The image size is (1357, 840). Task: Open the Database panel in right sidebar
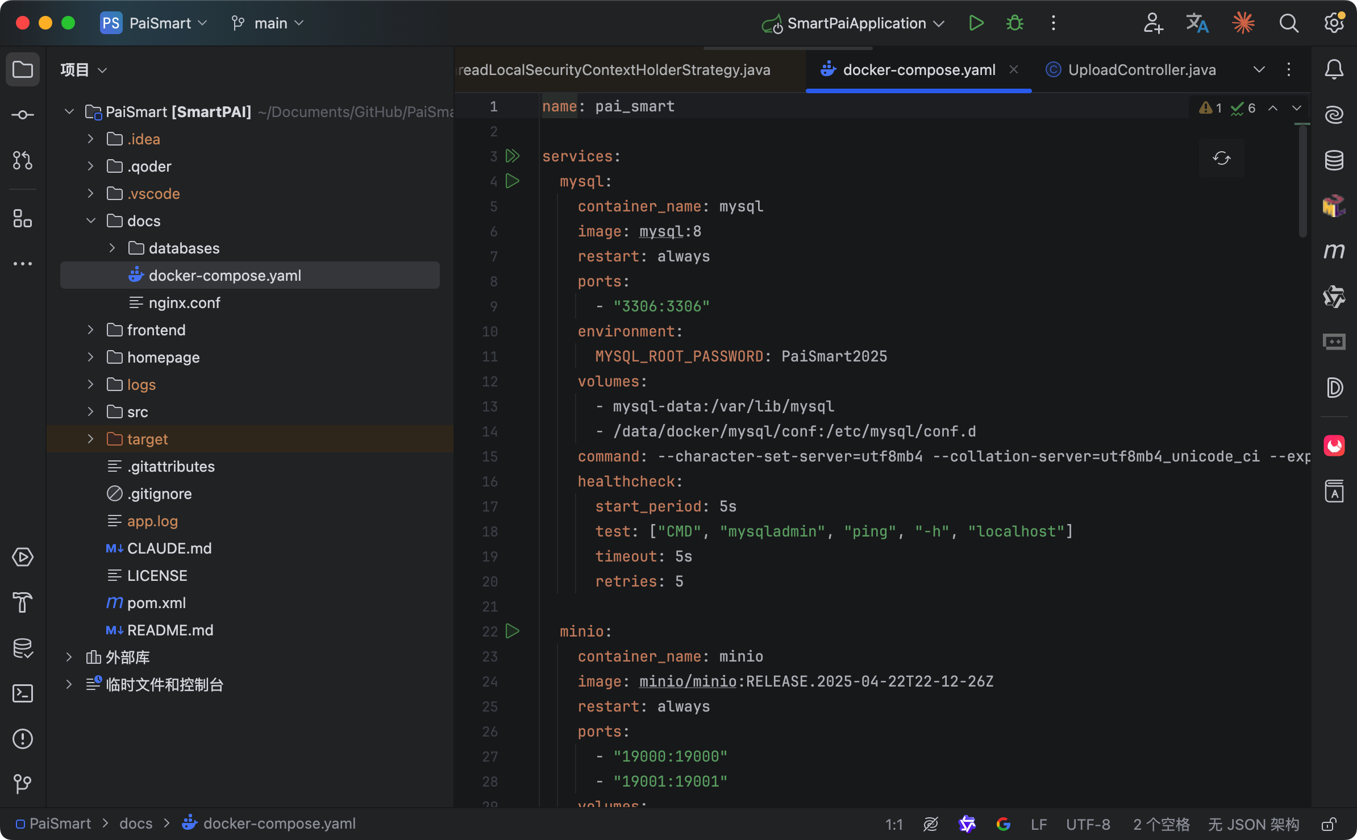coord(1334,160)
